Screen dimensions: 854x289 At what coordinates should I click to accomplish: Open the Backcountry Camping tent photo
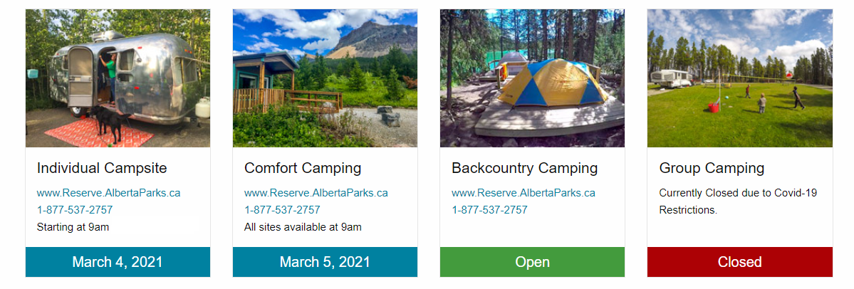click(532, 78)
